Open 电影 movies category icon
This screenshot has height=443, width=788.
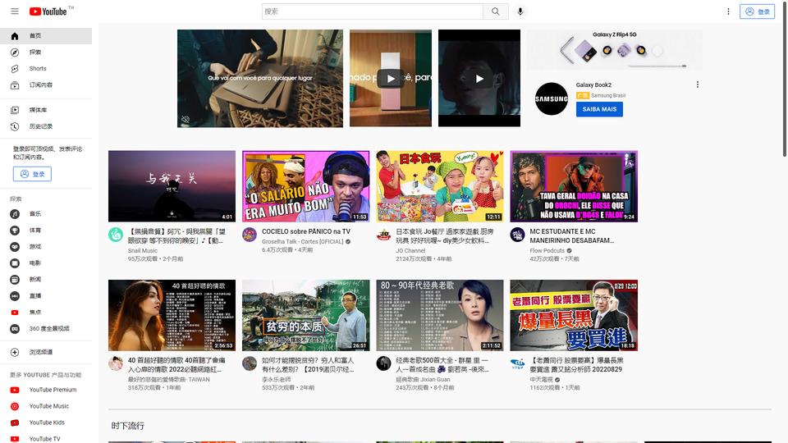coord(15,263)
